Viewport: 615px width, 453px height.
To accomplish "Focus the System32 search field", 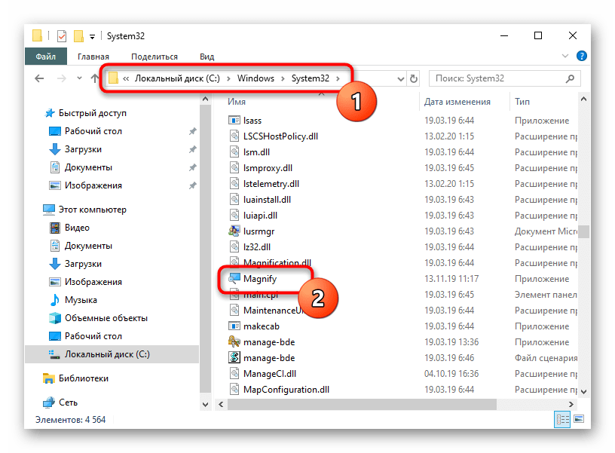I will click(505, 78).
